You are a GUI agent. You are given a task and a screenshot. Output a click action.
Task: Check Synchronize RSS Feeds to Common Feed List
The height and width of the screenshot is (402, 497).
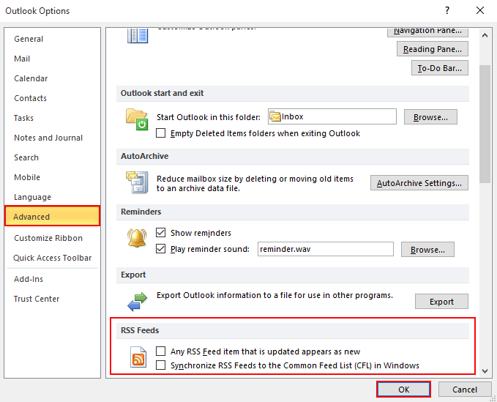coord(161,365)
